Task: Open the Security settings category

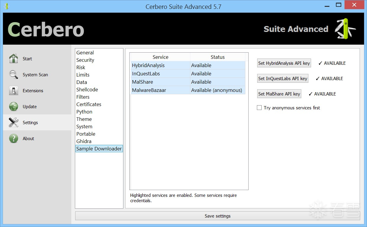Action: tap(85, 60)
